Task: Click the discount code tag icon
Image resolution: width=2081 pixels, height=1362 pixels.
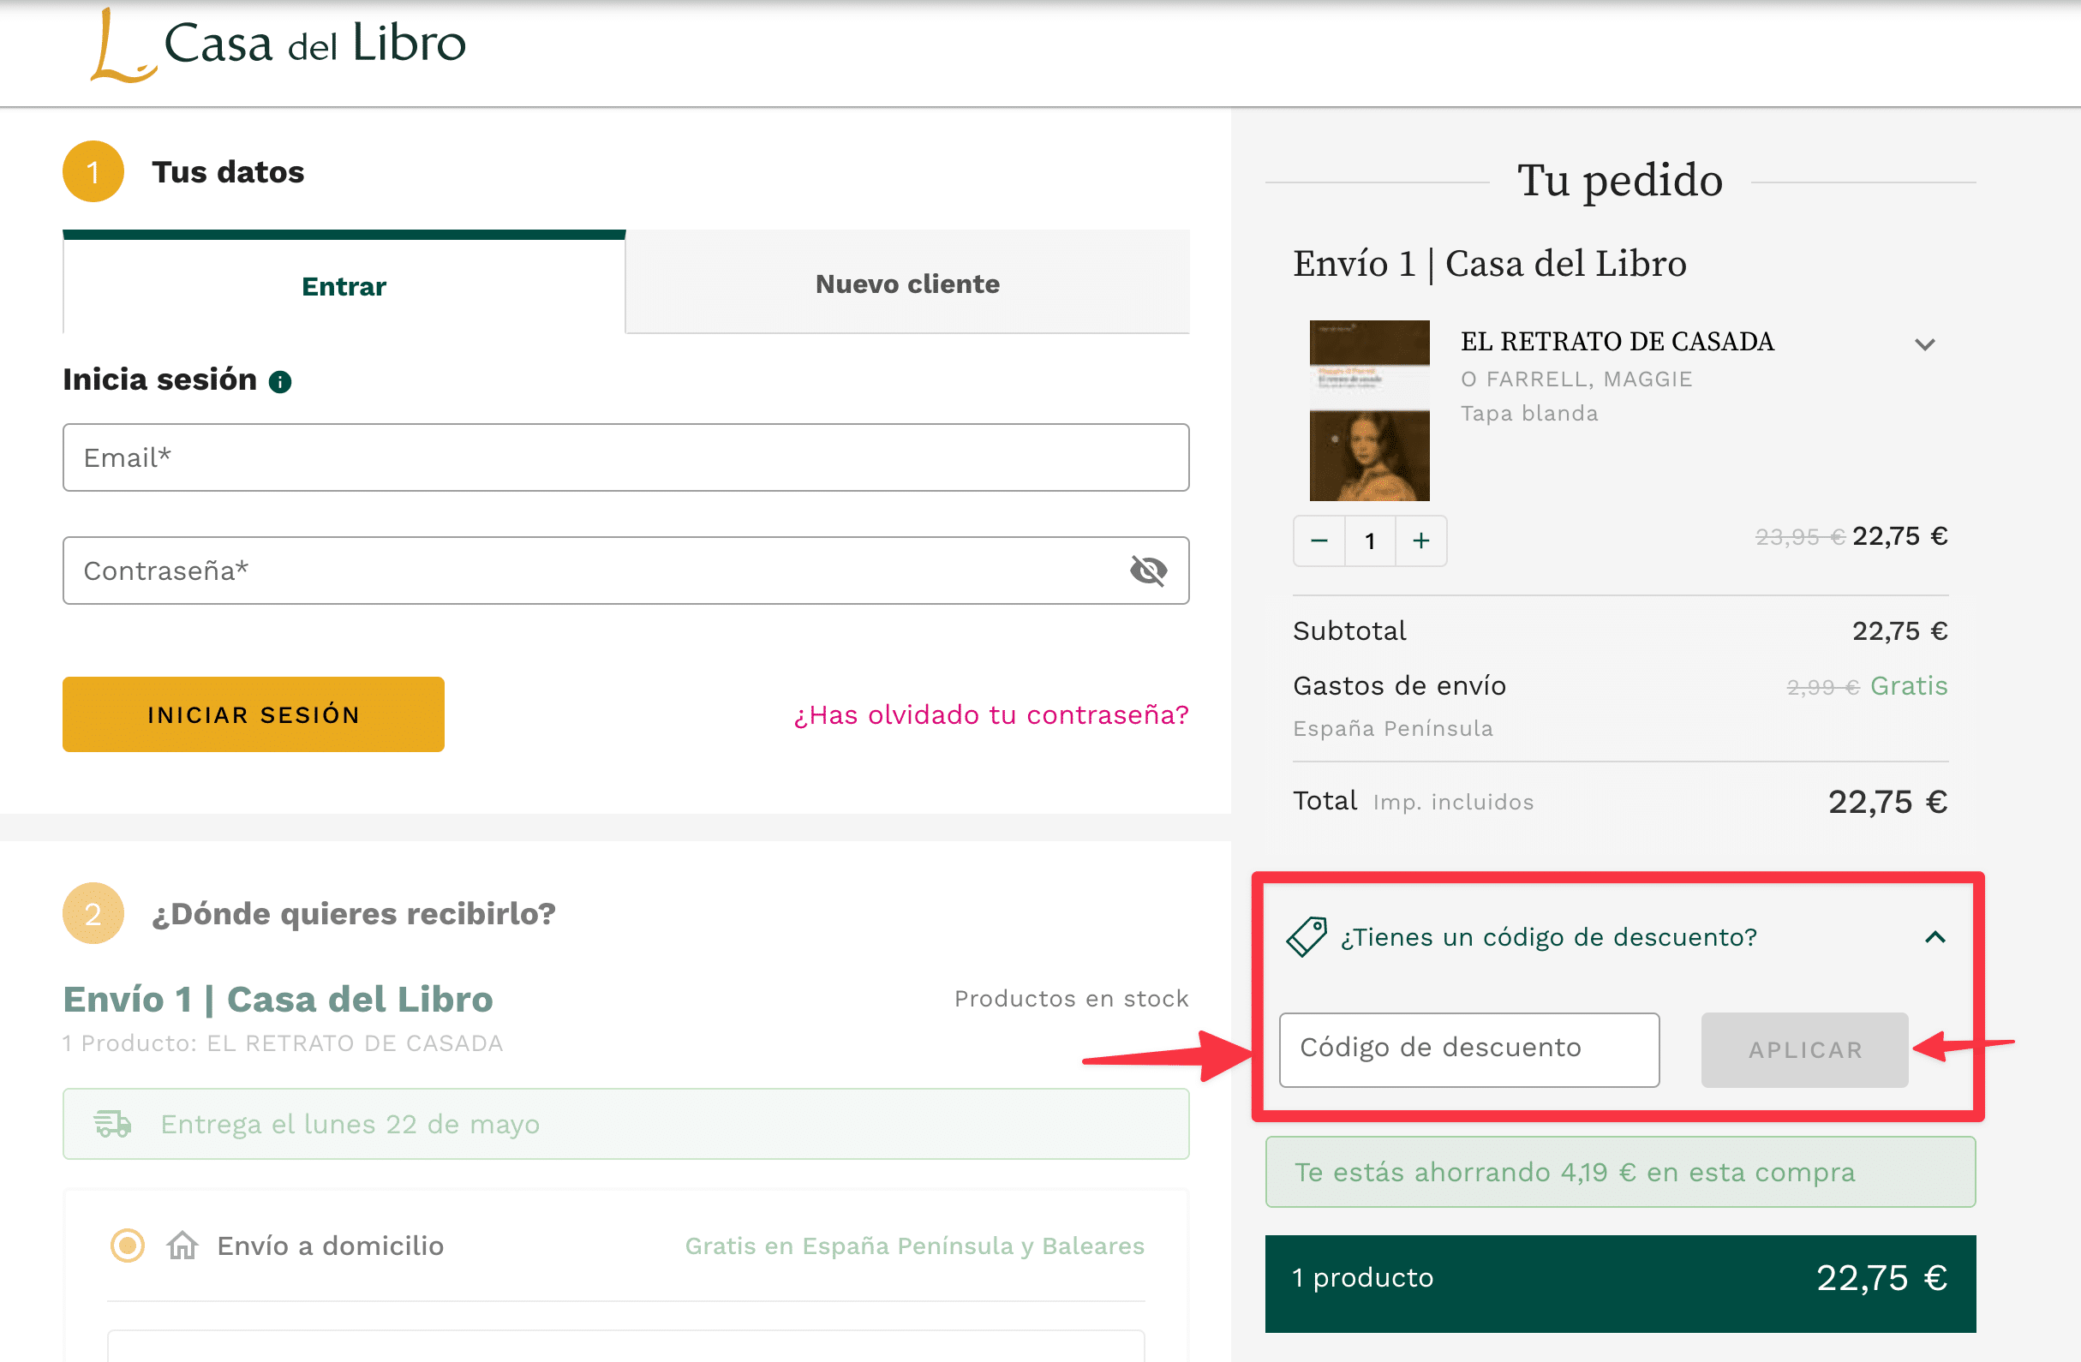Action: pos(1307,937)
